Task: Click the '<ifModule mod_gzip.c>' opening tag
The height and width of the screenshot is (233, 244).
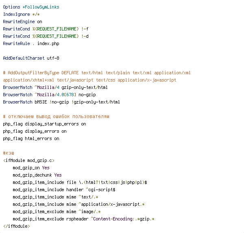Action: [x=29, y=161]
